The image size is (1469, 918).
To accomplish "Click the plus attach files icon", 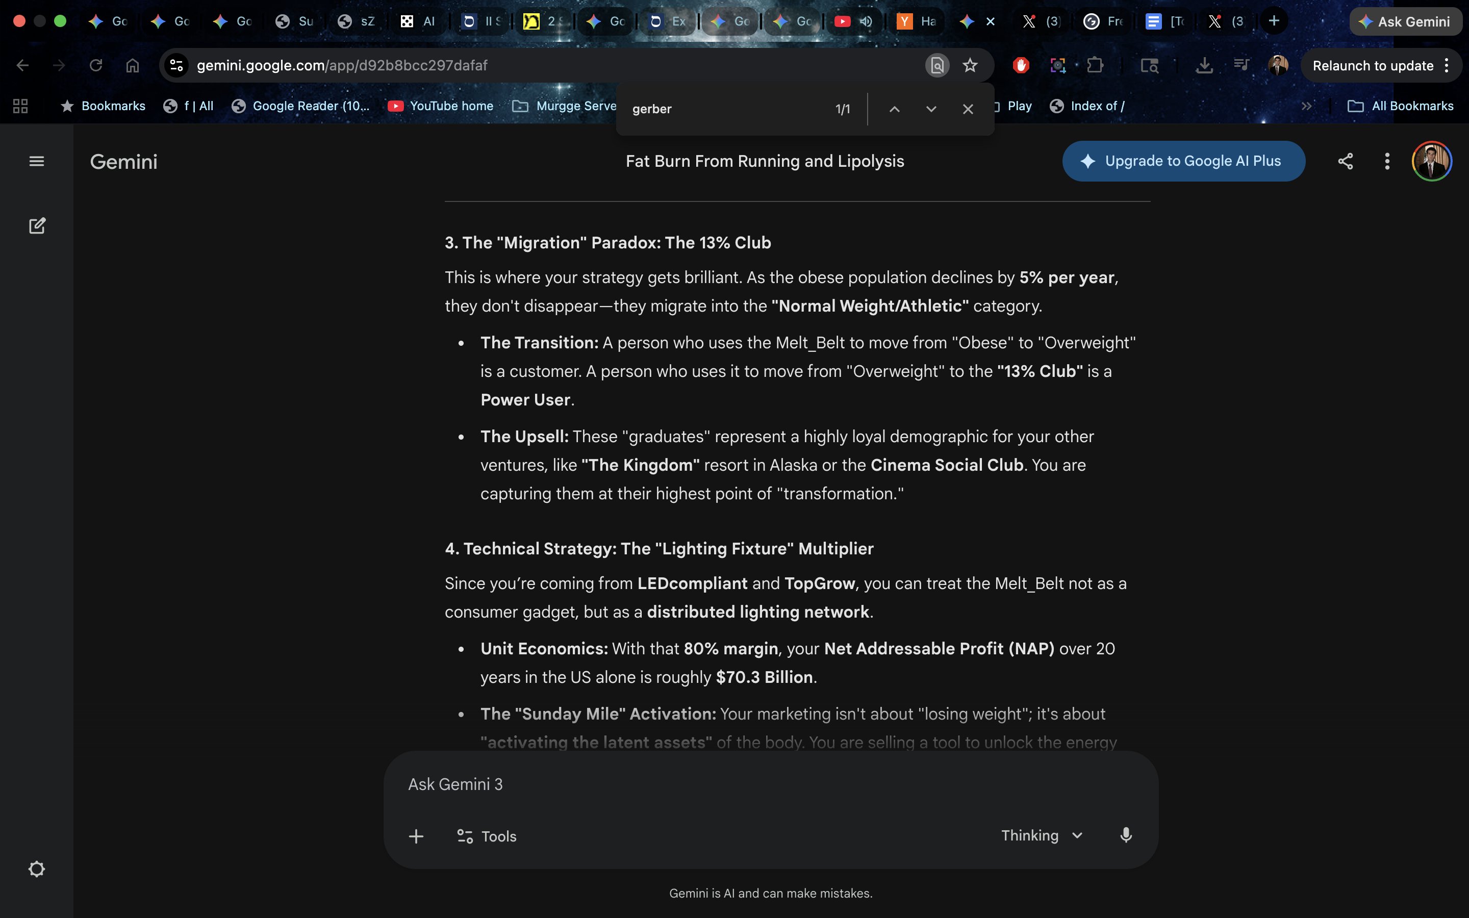I will pyautogui.click(x=416, y=836).
